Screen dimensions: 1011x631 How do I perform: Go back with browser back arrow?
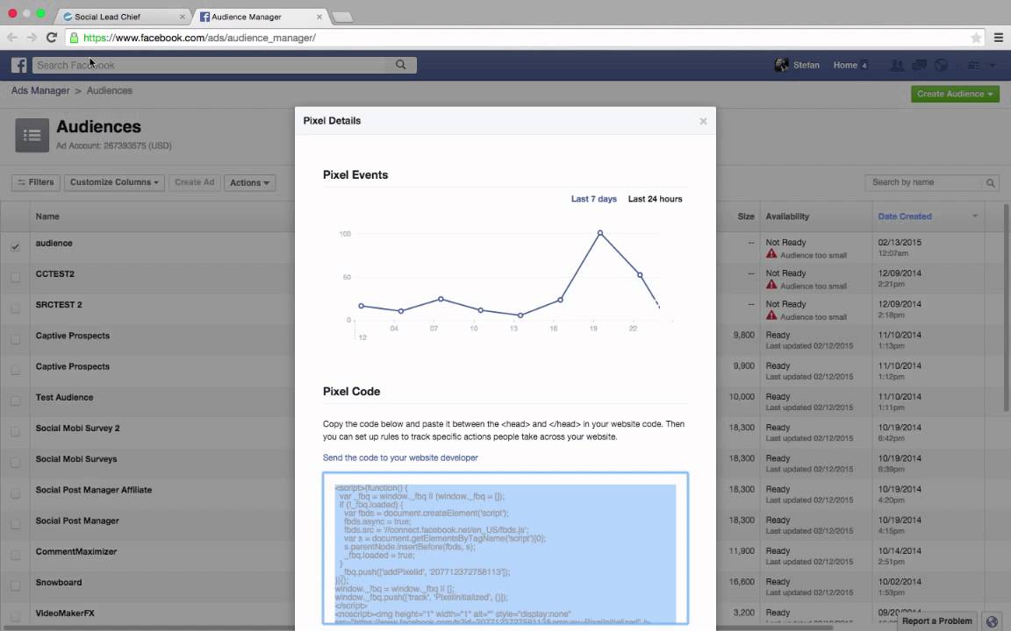11,38
